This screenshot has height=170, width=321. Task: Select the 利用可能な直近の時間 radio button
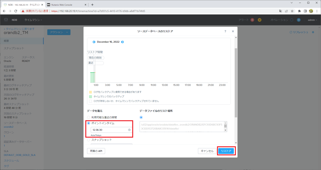[x=89, y=117]
